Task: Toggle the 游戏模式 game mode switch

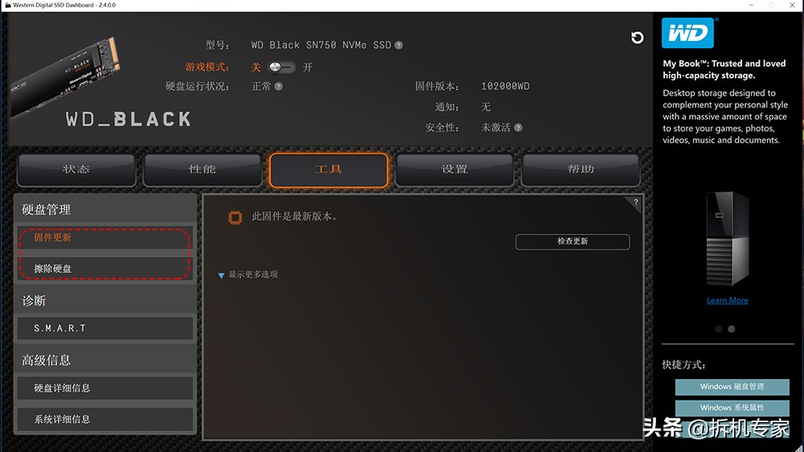Action: tap(281, 67)
